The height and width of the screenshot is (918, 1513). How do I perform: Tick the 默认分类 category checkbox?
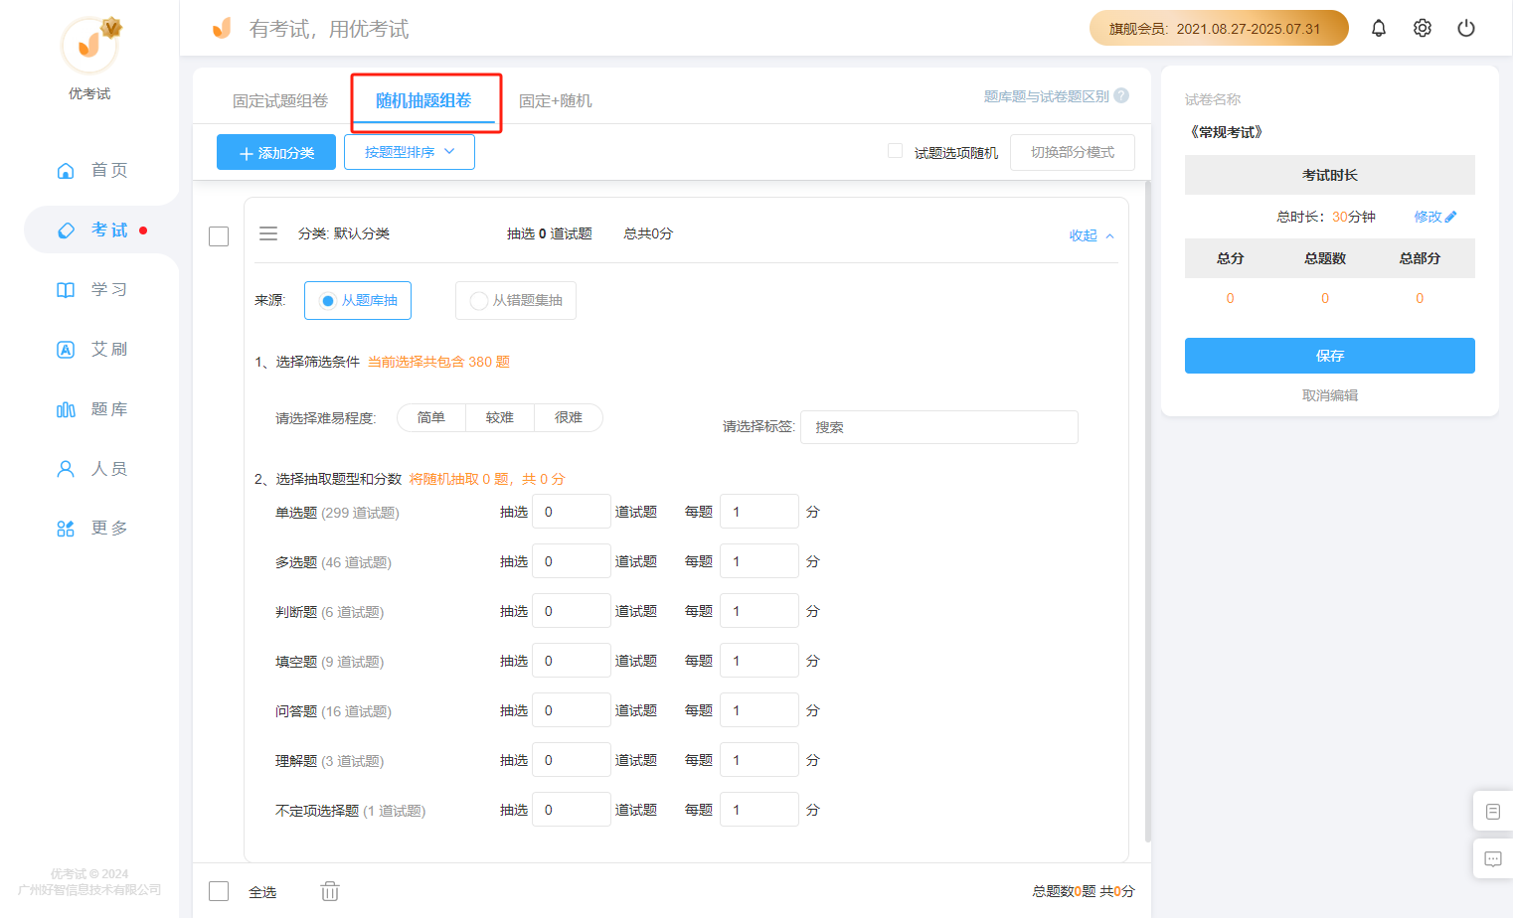(x=219, y=236)
